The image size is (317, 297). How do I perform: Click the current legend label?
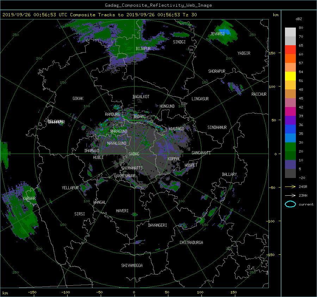tap(306, 204)
